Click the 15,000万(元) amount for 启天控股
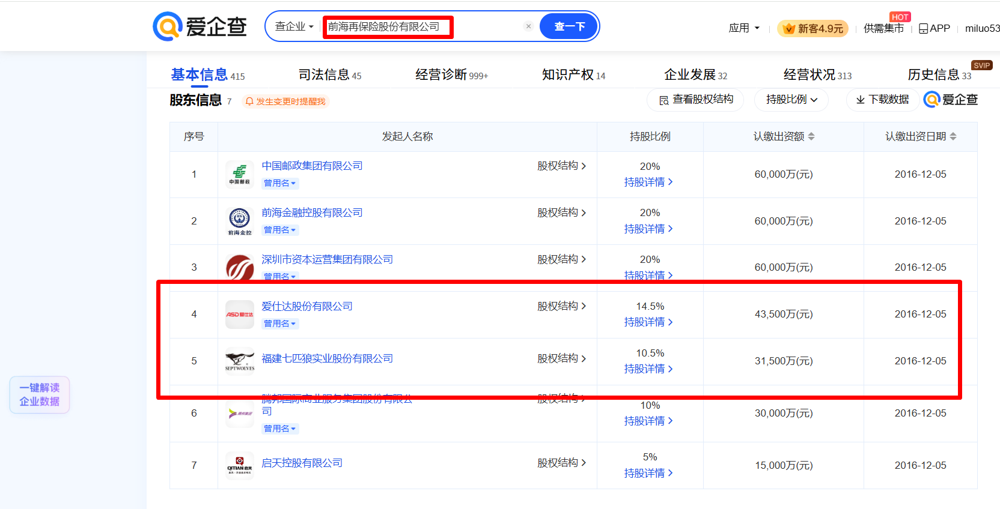This screenshot has height=509, width=1000. (x=784, y=465)
